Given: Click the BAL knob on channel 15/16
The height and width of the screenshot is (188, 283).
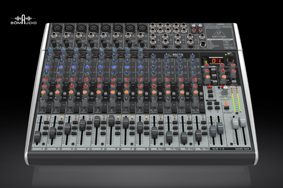Looking at the screenshot, I should point(196,102).
